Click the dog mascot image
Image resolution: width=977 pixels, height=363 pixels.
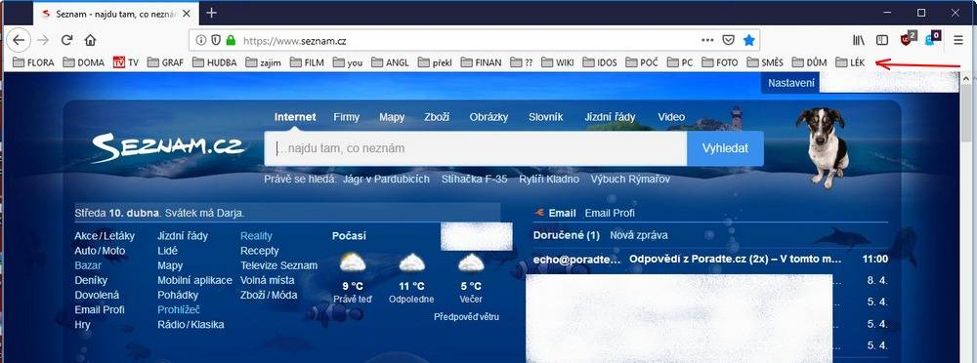click(823, 147)
